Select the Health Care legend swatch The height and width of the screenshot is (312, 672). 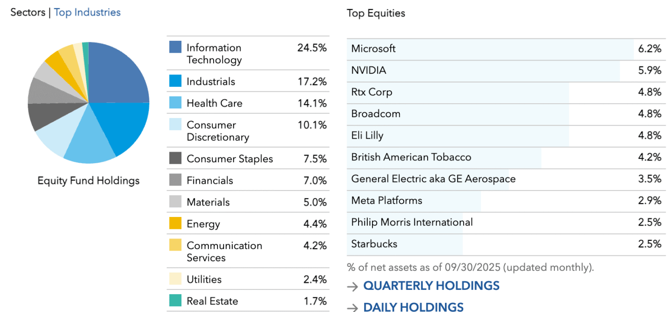point(175,103)
